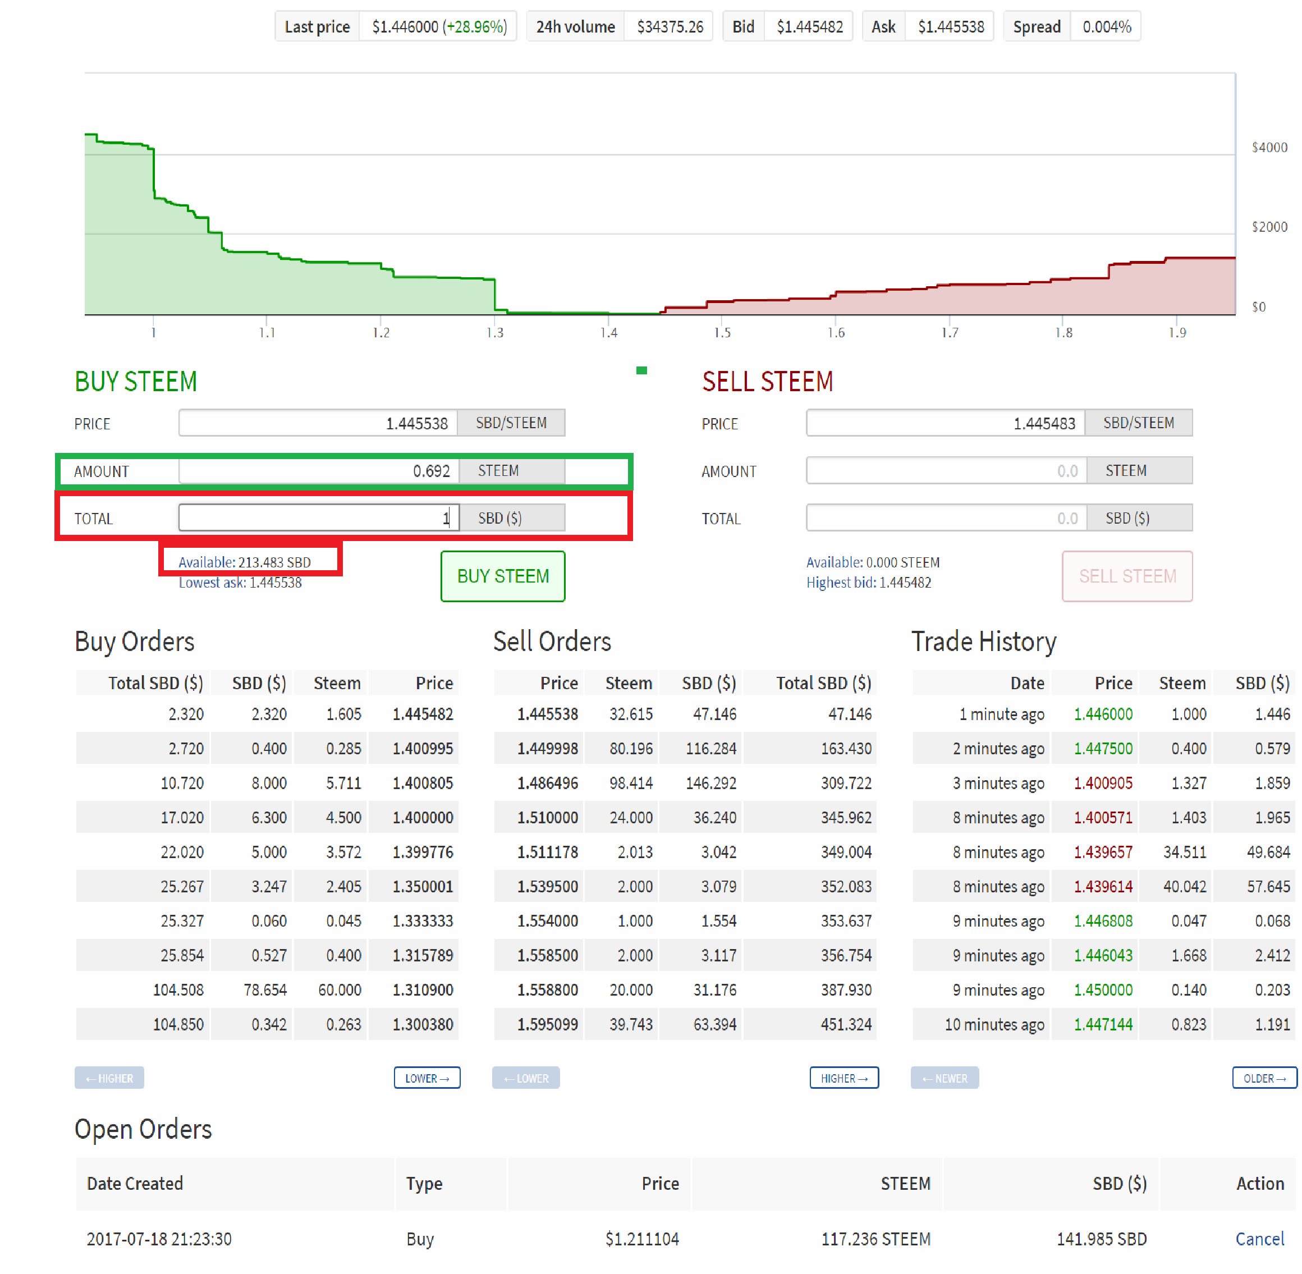1302x1274 pixels.
Task: Click the Ask value $1.445538
Action: [951, 27]
